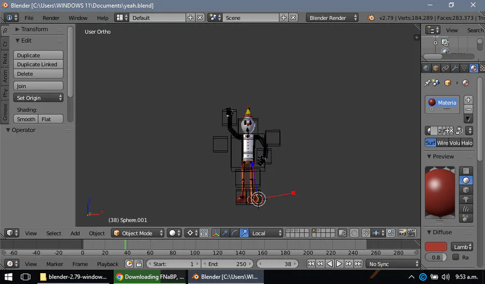
Task: Open the Blender Render engine dropdown
Action: click(x=332, y=18)
